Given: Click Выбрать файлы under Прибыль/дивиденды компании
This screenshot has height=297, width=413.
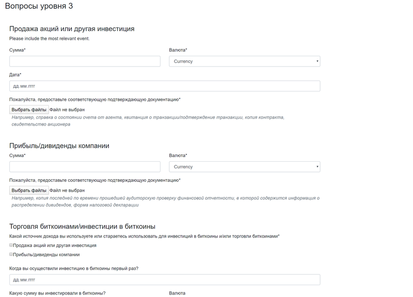Looking at the screenshot, I should pyautogui.click(x=29, y=190).
